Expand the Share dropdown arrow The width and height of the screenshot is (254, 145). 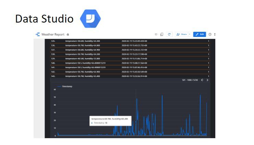(x=190, y=34)
